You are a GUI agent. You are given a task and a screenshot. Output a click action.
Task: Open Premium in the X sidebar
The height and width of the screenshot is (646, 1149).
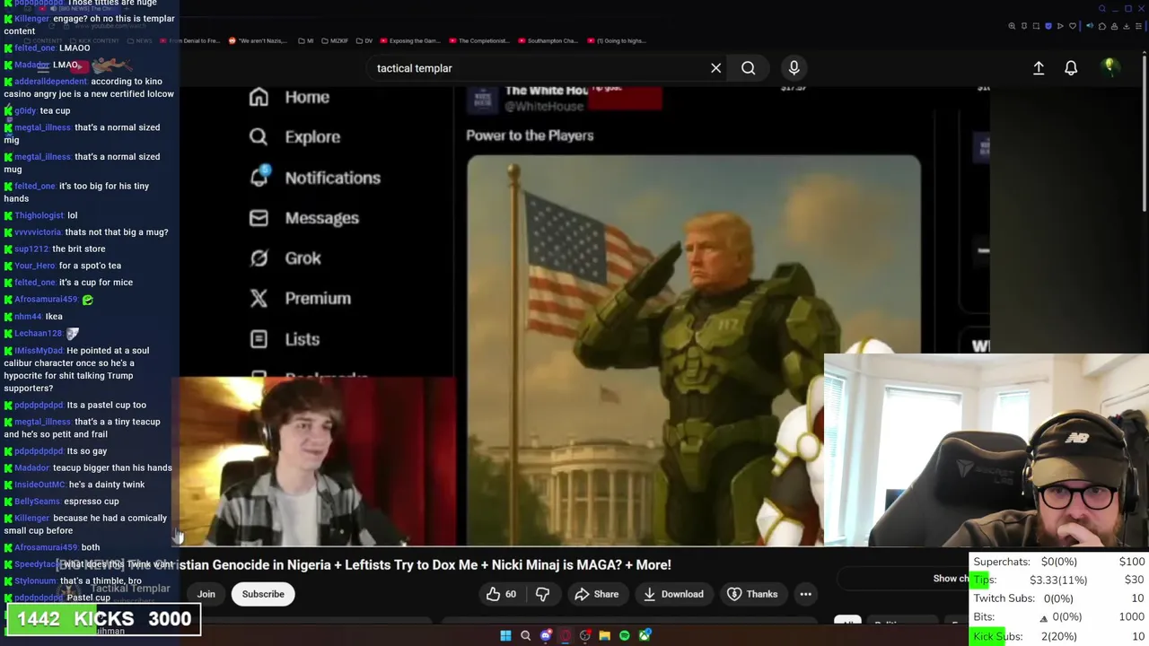(300, 299)
